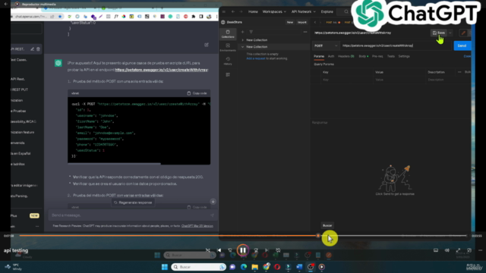This screenshot has width=486, height=273.
Task: Click the New button in Postman sidebar
Action: (290, 22)
